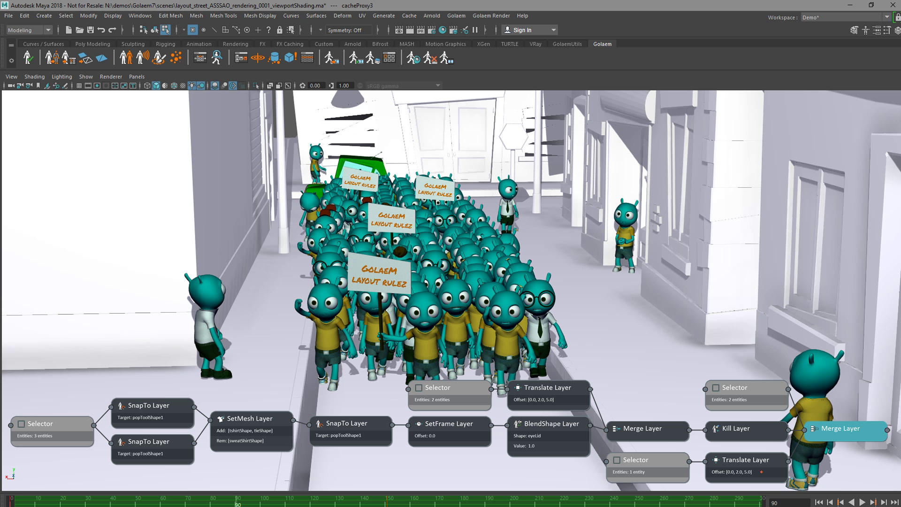The height and width of the screenshot is (507, 901).
Task: Open Render View window icon
Action: point(399,30)
